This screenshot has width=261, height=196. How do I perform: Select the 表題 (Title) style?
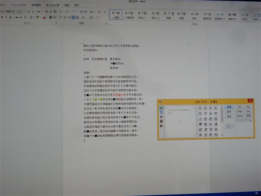click(168, 15)
